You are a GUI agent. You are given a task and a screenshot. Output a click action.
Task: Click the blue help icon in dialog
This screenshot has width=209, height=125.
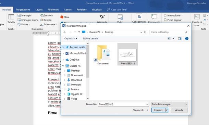(x=187, y=38)
